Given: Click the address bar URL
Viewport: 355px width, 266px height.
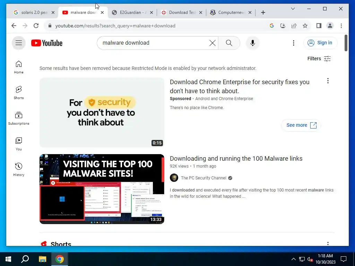Looking at the screenshot, I should (x=115, y=26).
